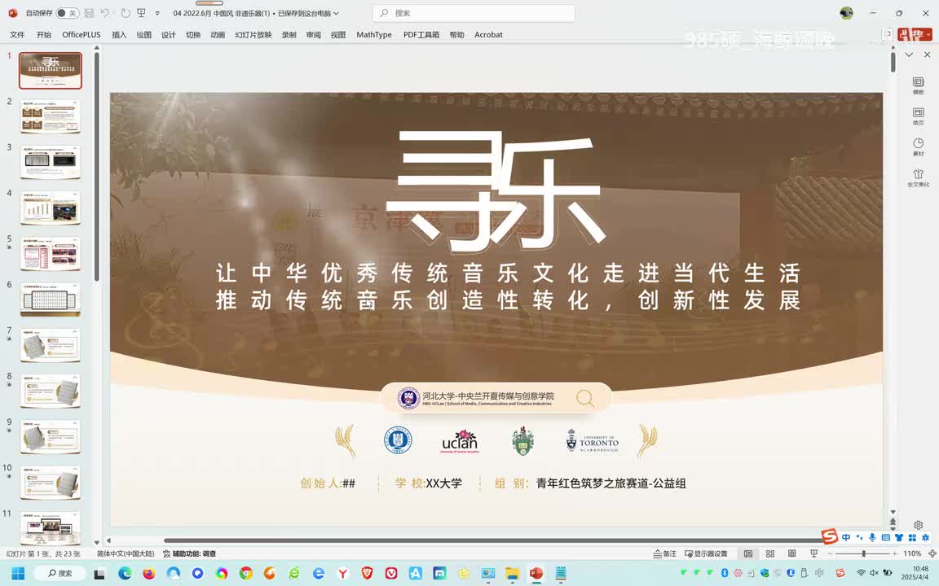Viewport: 939px width, 586px height.
Task: Switch to Reading view icon
Action: [791, 553]
